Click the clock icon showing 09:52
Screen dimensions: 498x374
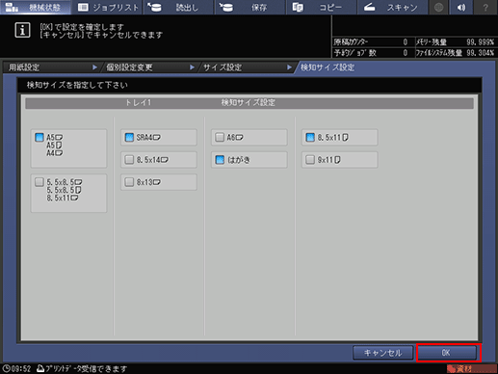pos(6,368)
